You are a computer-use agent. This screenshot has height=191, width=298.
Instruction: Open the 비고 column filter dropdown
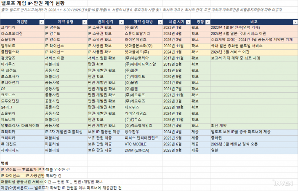(295, 22)
